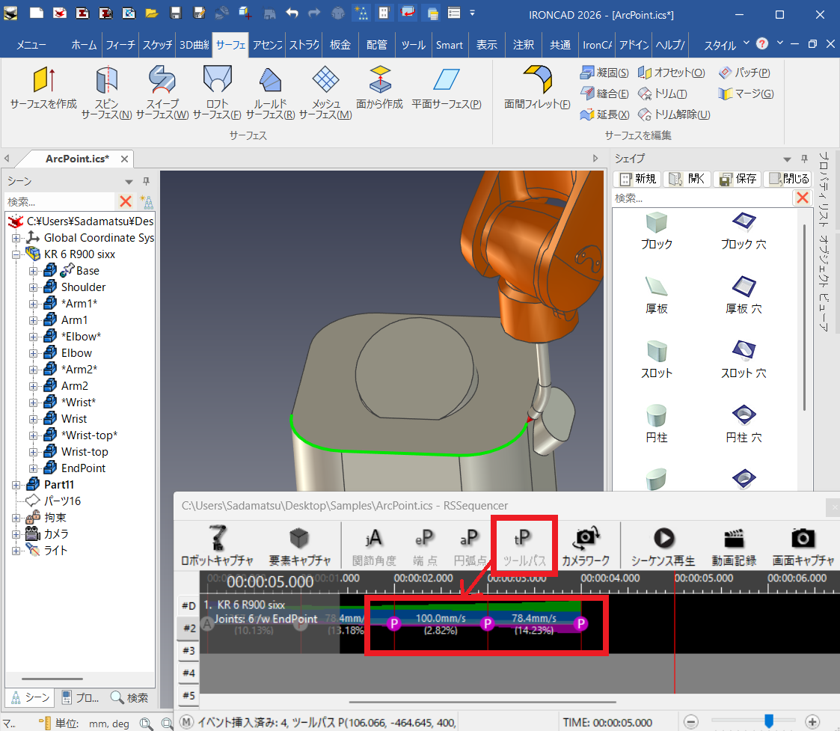
Task: Open the ツール ribbon tab
Action: [x=413, y=45]
